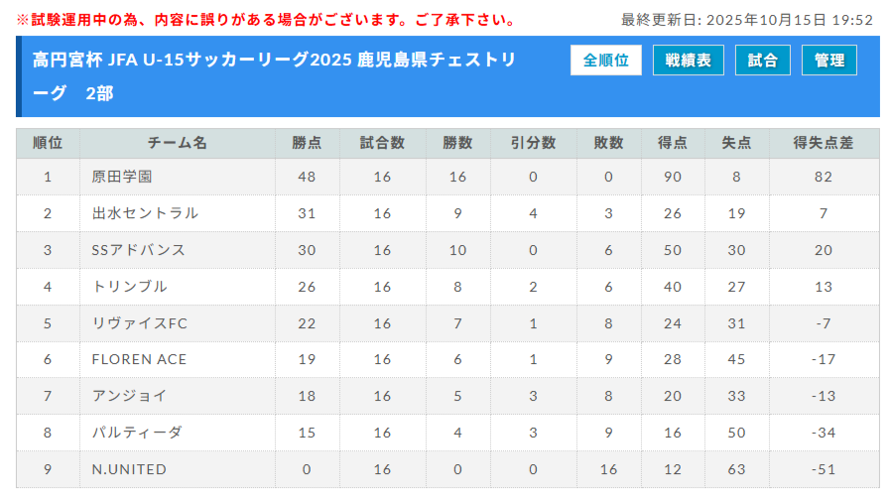Image resolution: width=891 pixels, height=499 pixels.
Task: Click the 試合数 column header
Action: click(382, 143)
